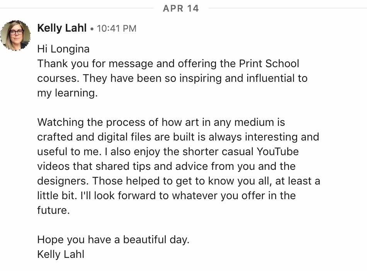Click the "Hope you have a beautiful day." line
The height and width of the screenshot is (271, 367).
point(113,240)
